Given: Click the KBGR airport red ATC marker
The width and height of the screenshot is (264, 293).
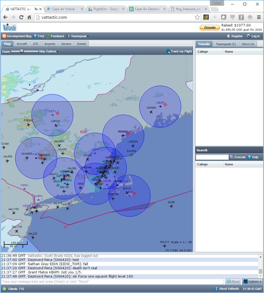Looking at the screenshot, I should [165, 105].
